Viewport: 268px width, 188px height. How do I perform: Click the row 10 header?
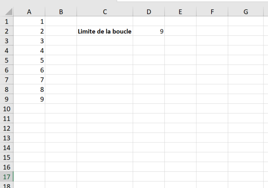pyautogui.click(x=7, y=109)
